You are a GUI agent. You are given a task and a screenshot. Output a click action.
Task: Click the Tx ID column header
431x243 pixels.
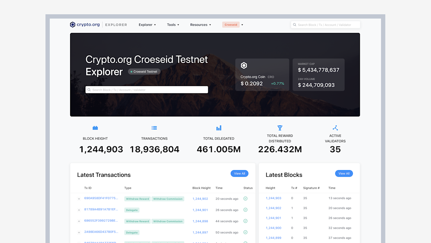[88, 188]
